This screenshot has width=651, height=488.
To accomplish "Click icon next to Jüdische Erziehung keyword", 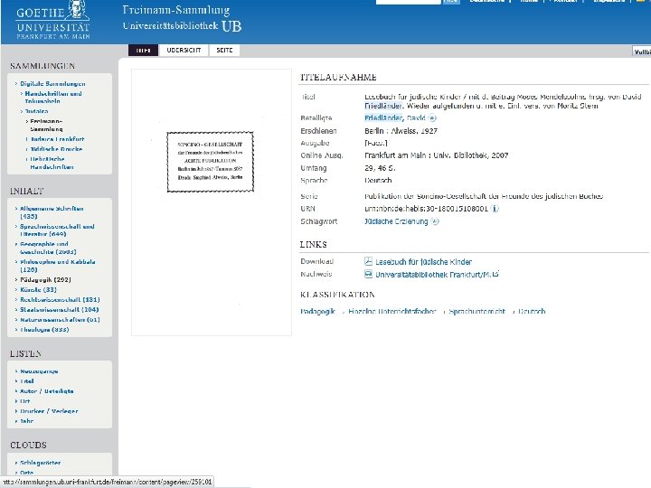I will point(434,221).
